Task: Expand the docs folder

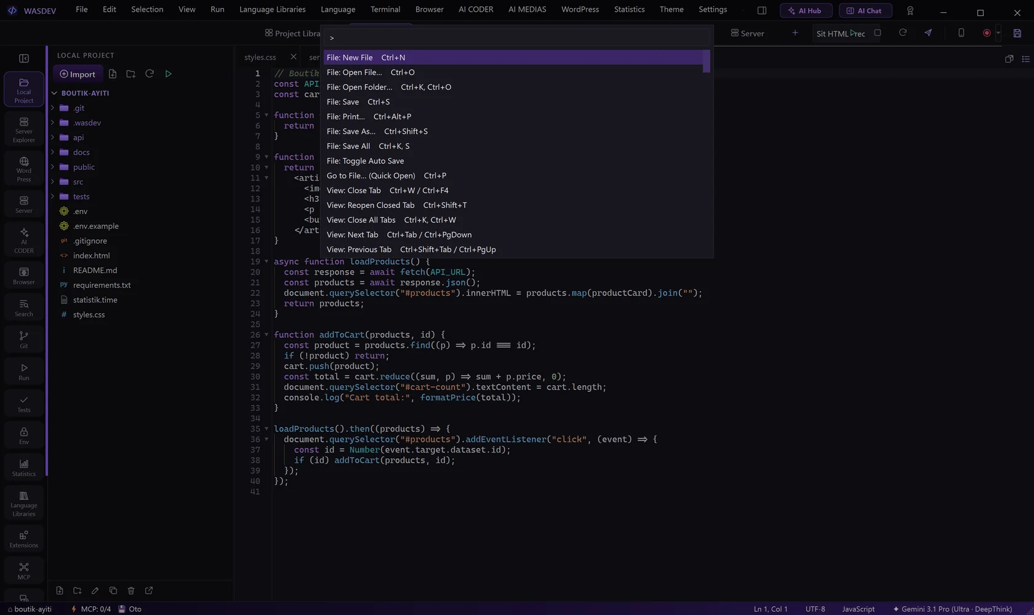Action: point(52,153)
